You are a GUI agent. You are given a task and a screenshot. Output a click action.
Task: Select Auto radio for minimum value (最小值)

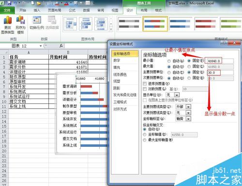169,61
